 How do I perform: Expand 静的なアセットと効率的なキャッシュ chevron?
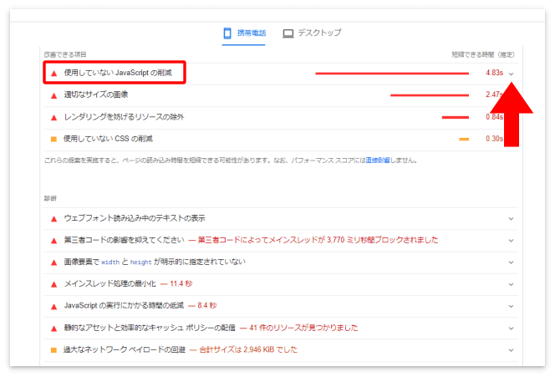click(511, 329)
